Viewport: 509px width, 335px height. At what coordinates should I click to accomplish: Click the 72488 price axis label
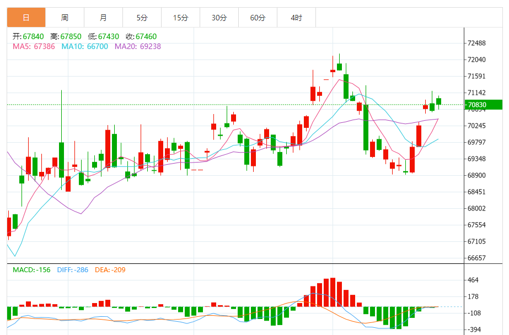pyautogui.click(x=476, y=43)
